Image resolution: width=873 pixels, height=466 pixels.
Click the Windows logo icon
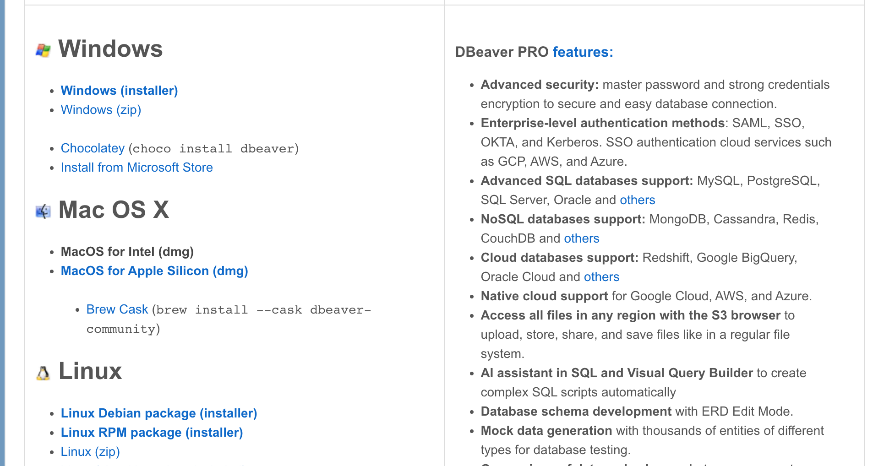pyautogui.click(x=43, y=50)
